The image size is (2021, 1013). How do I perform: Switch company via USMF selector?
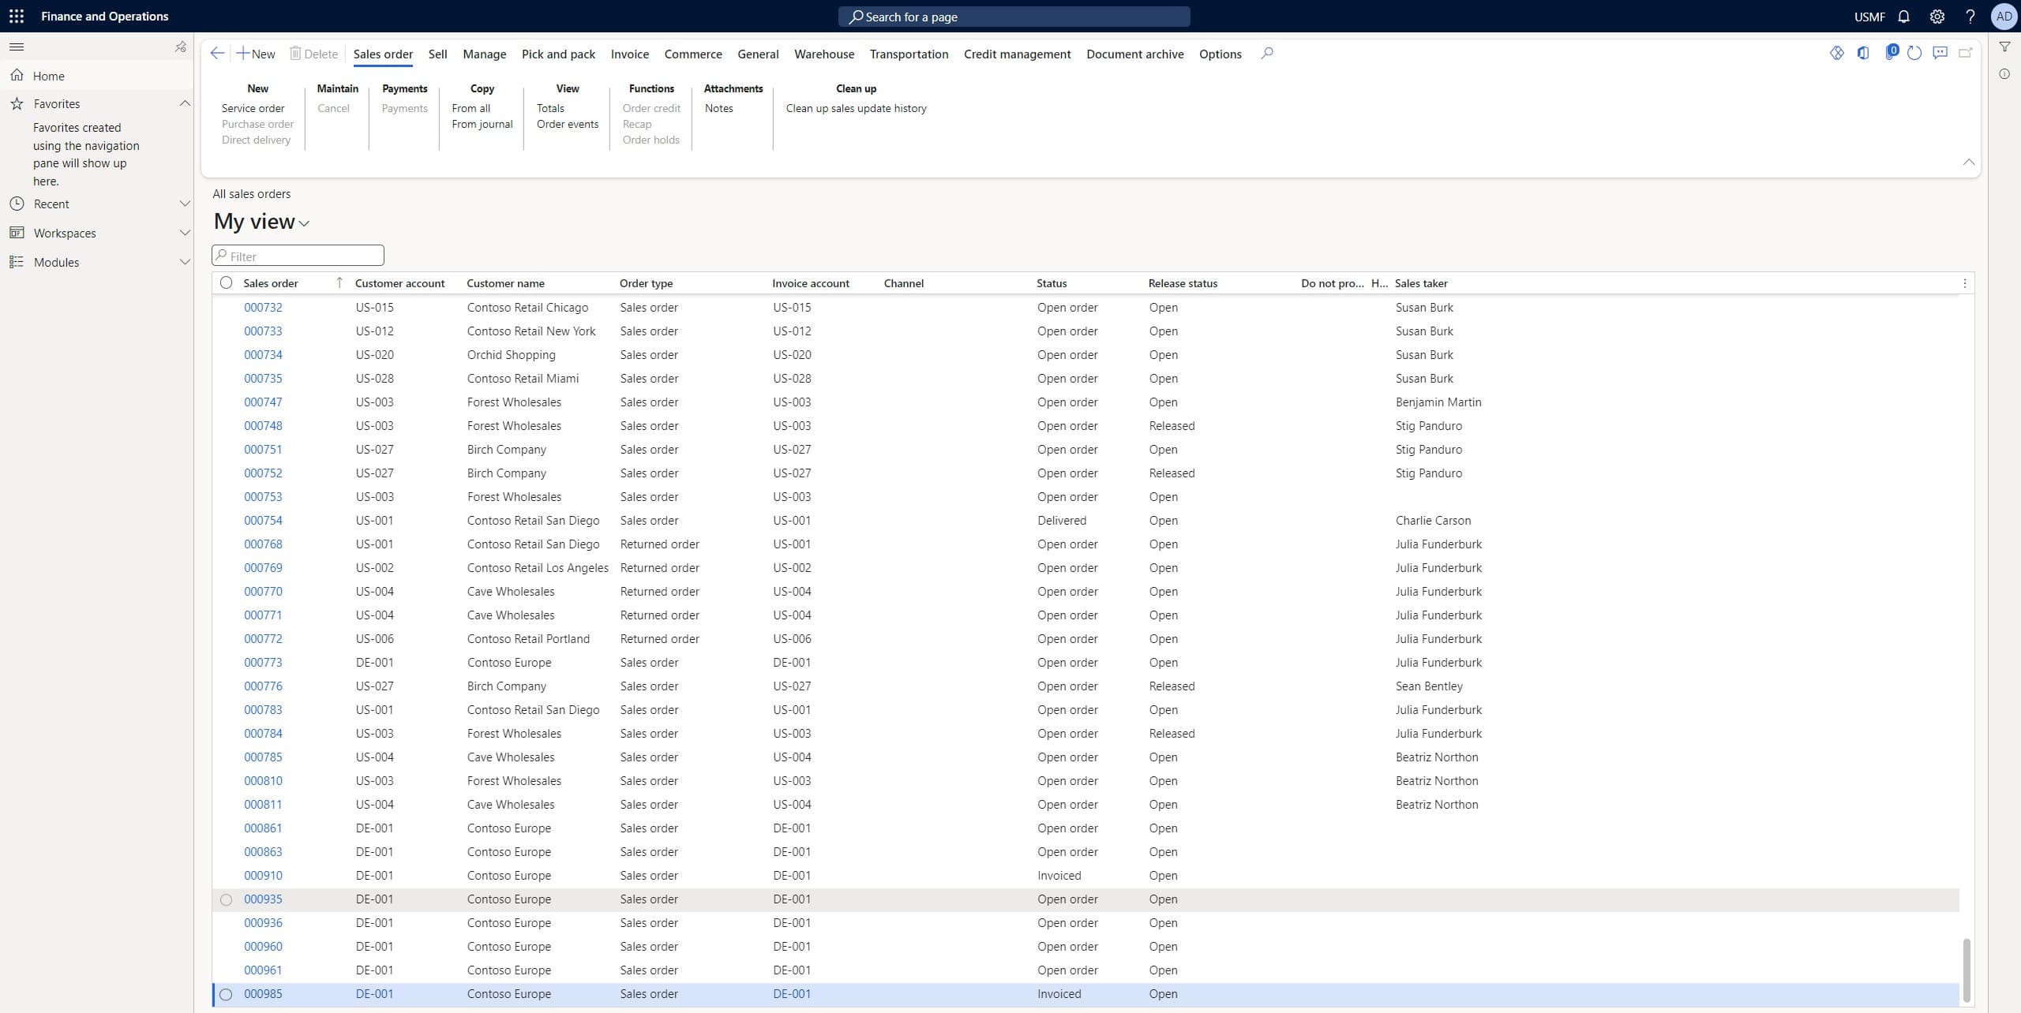(1869, 17)
